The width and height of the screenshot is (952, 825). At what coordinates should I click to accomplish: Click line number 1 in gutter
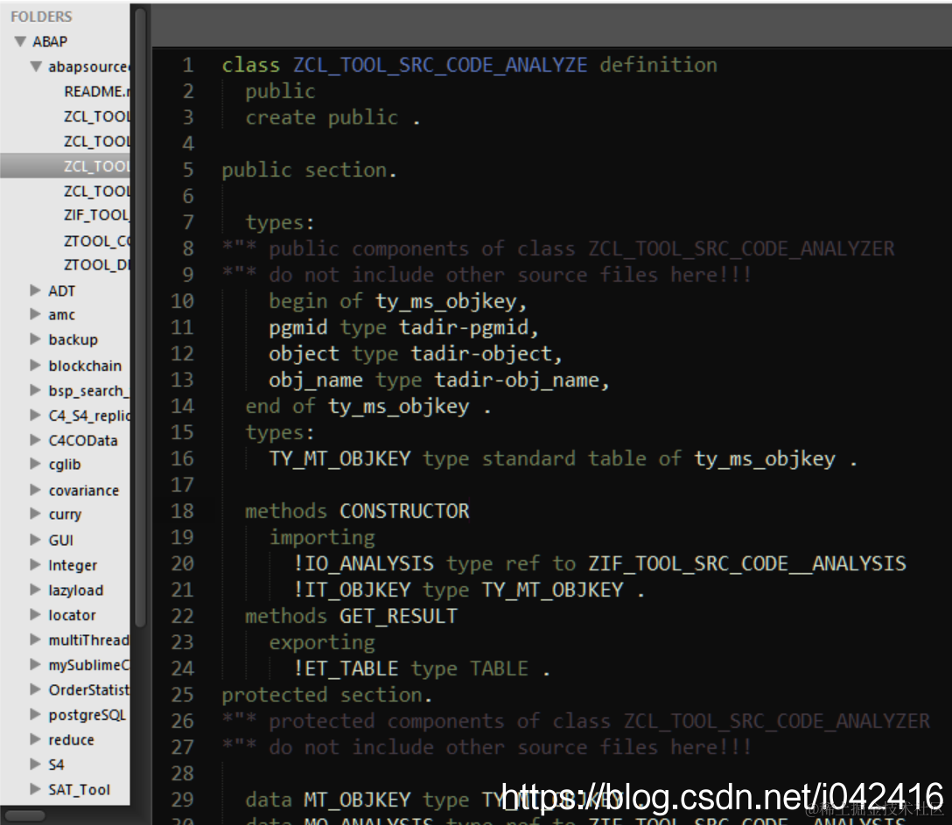[187, 65]
